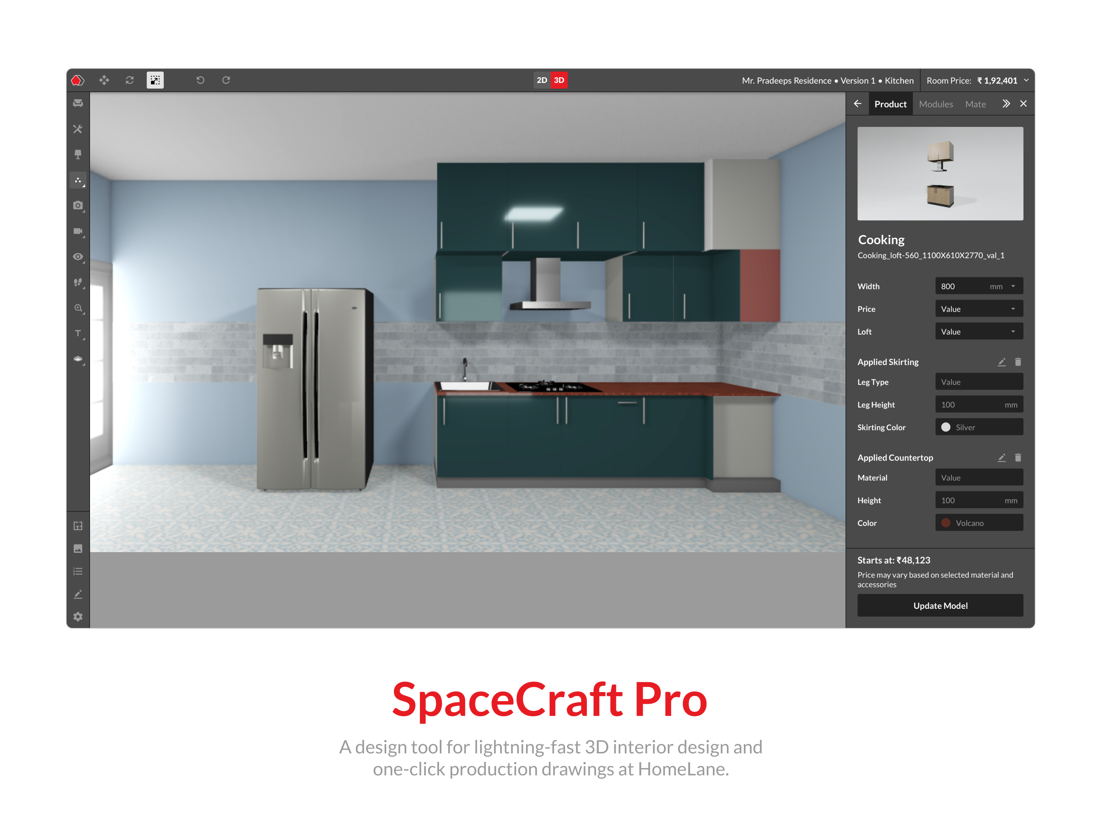Open the wrench-and-screwdriver tools panel
Viewport: 1100px width, 825px height.
point(78,129)
